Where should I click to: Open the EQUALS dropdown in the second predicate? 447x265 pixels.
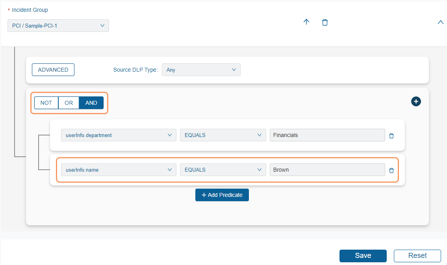[223, 169]
